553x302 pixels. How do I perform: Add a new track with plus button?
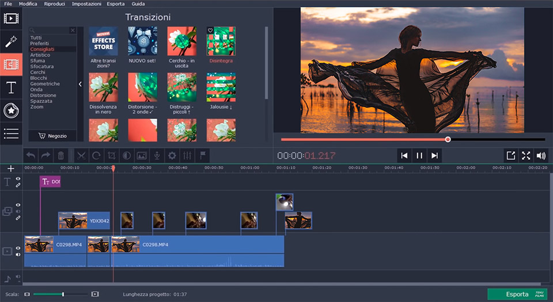click(x=10, y=168)
